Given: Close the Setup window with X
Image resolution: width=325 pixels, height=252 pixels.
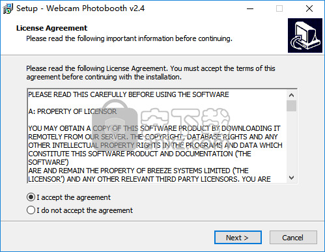Looking at the screenshot, I should point(309,8).
